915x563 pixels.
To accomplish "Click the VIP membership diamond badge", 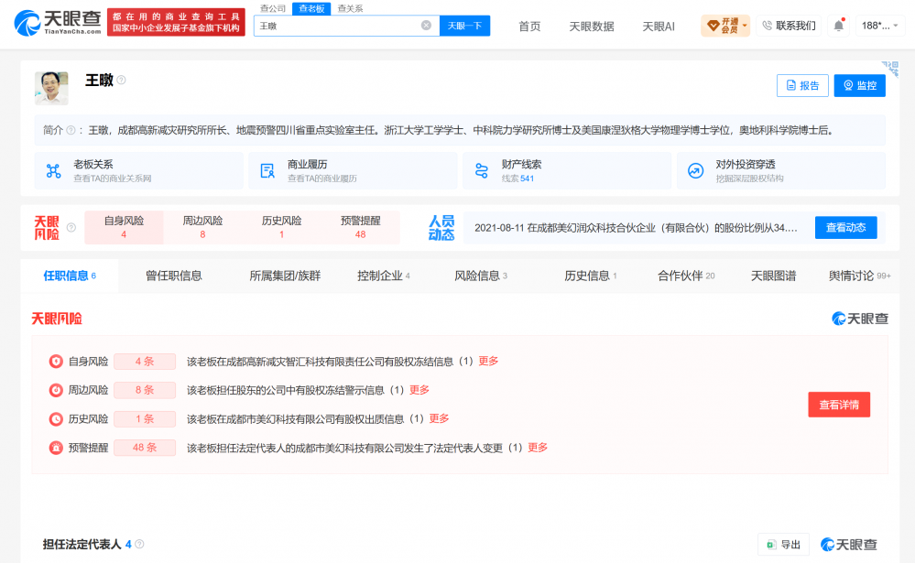I will 713,25.
